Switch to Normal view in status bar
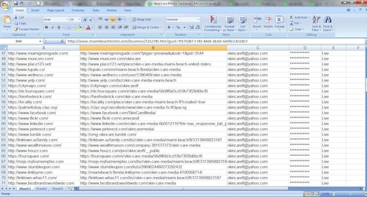The width and height of the screenshot is (367, 197). pos(307,194)
